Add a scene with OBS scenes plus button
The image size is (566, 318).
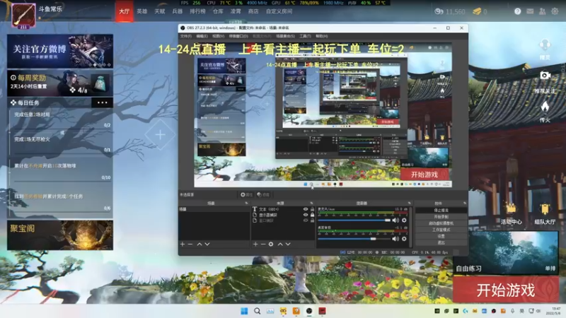coord(183,244)
